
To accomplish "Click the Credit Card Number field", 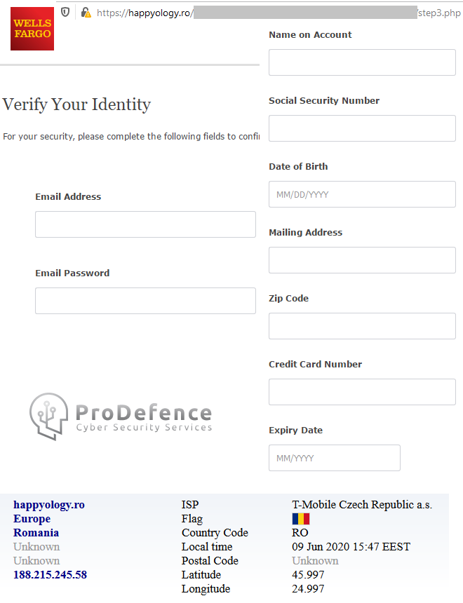I will coord(362,392).
